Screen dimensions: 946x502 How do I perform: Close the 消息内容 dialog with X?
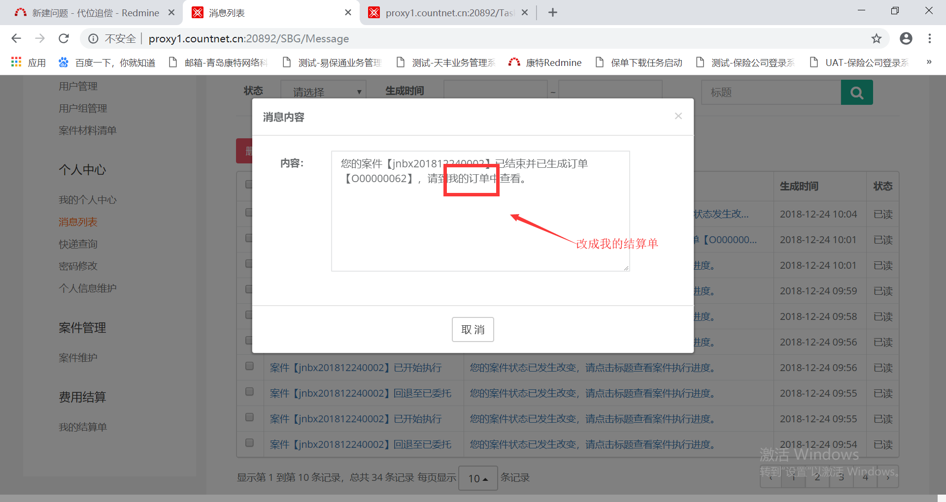point(678,116)
